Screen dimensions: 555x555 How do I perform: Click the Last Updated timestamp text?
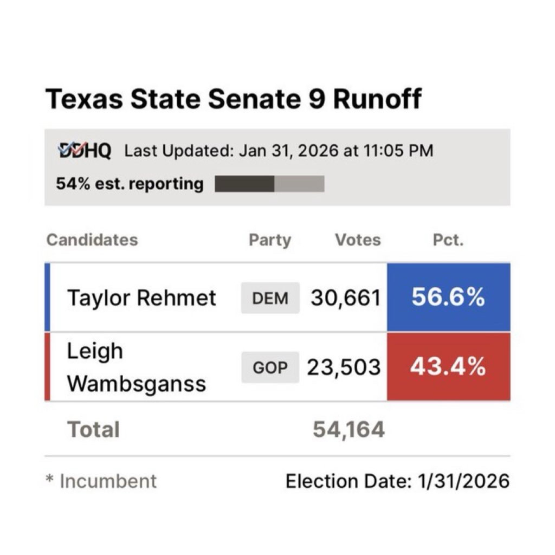coord(279,150)
